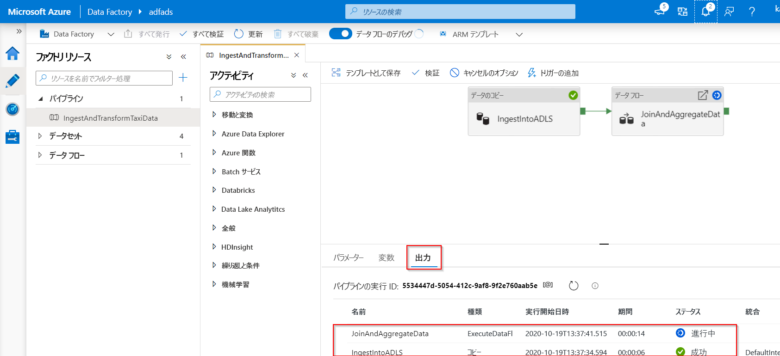
Task: Expand the データ フロー tree node
Action: 40,155
